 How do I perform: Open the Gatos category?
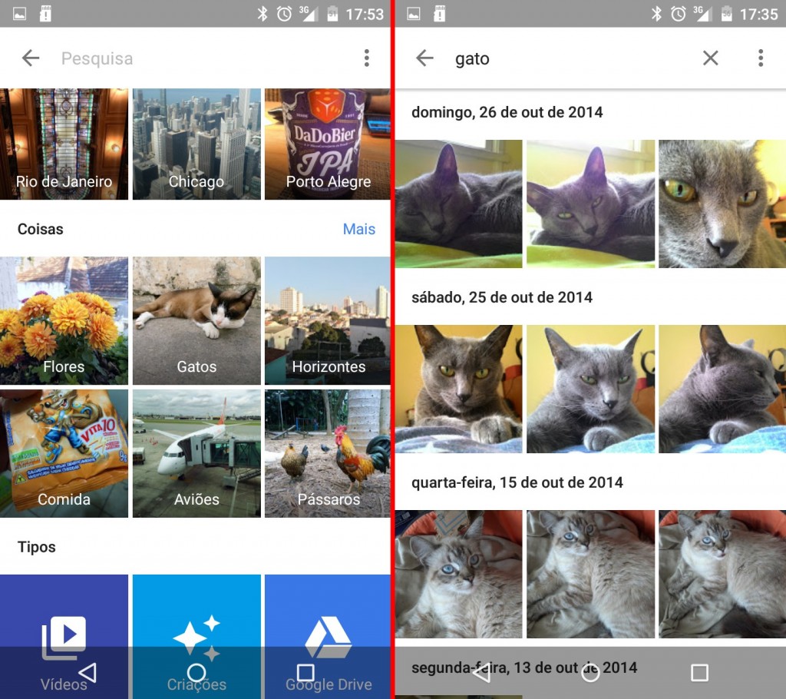196,320
